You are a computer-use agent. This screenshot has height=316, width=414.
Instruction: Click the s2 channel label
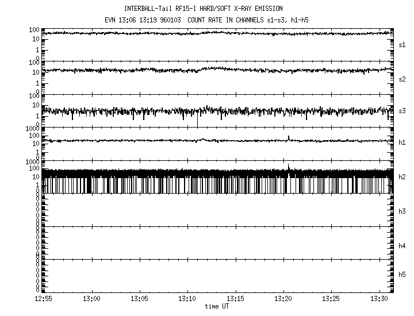click(x=402, y=79)
